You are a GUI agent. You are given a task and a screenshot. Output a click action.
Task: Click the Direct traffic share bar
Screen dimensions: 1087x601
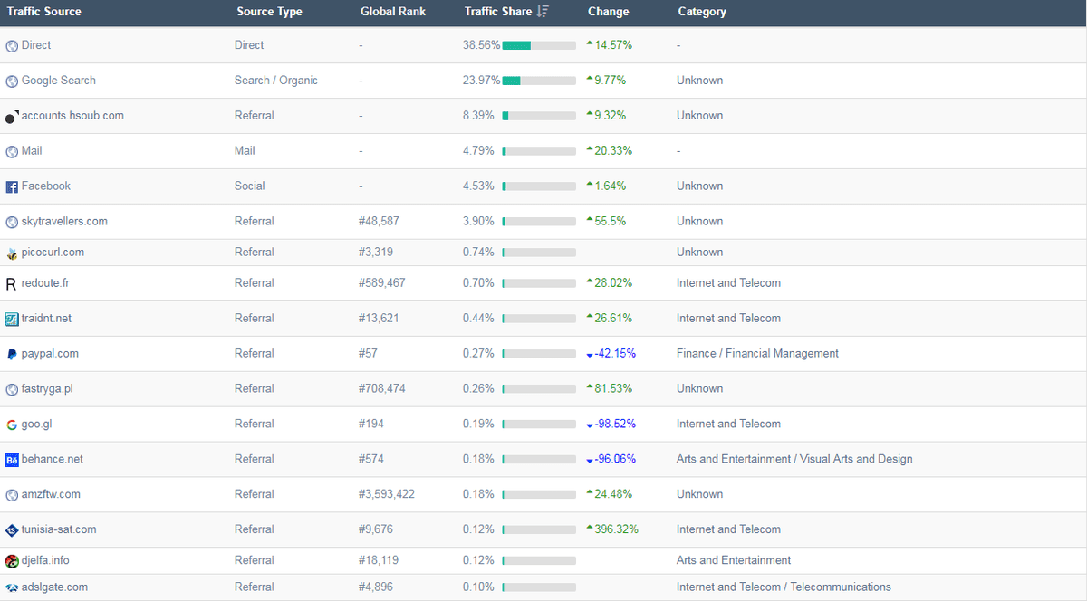[x=539, y=45]
